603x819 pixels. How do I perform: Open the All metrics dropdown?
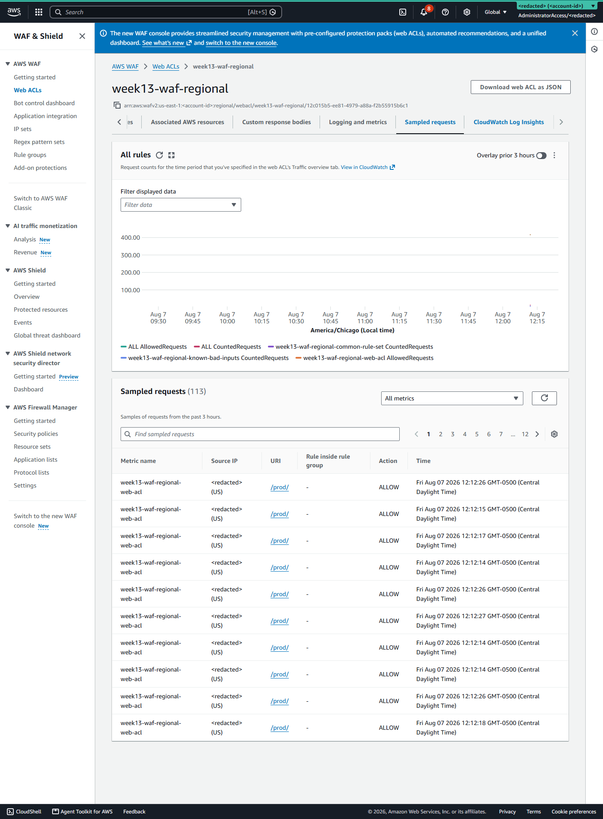(452, 398)
